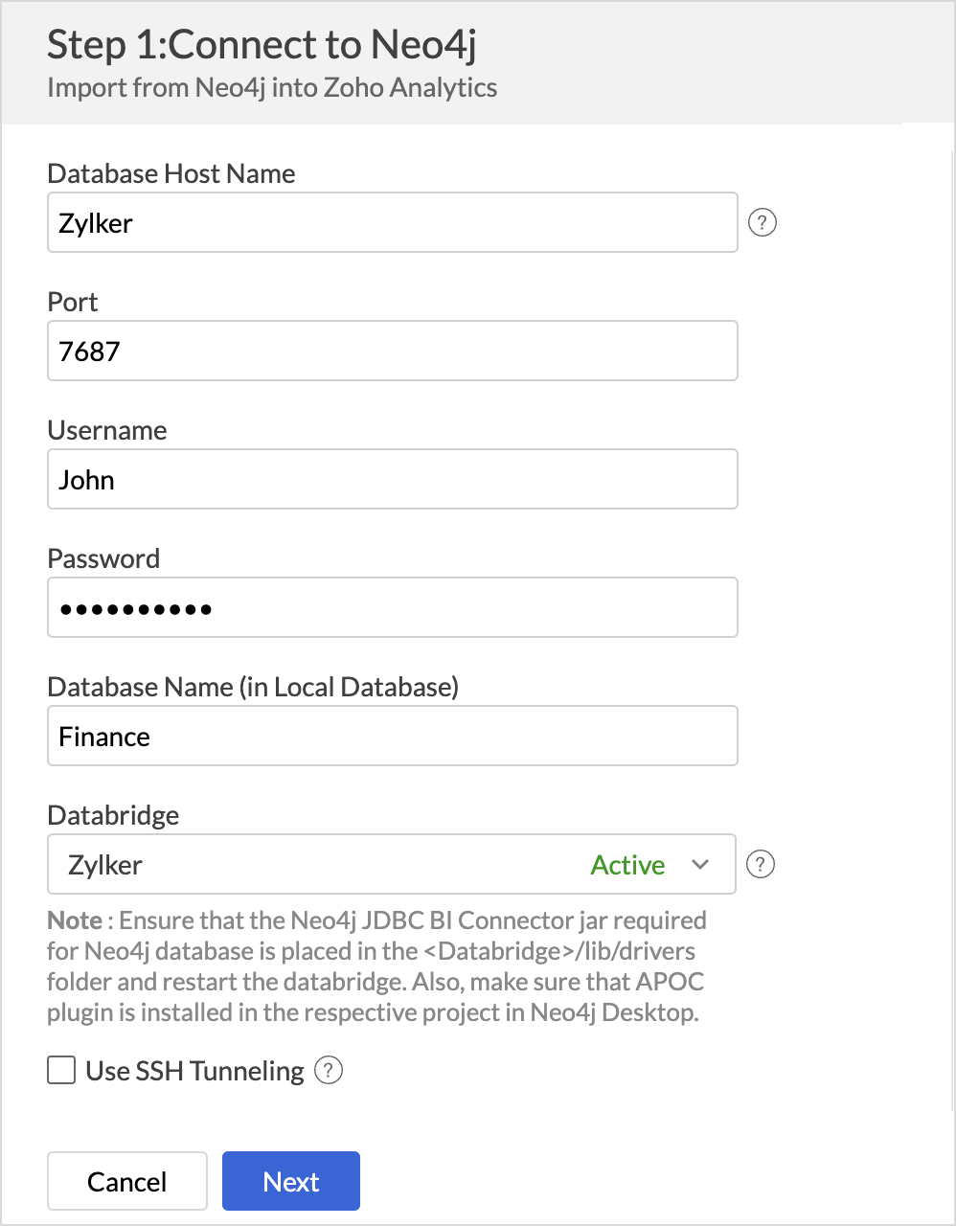Expand the Databridge dropdown chevron arrow
This screenshot has height=1226, width=956.
700,864
